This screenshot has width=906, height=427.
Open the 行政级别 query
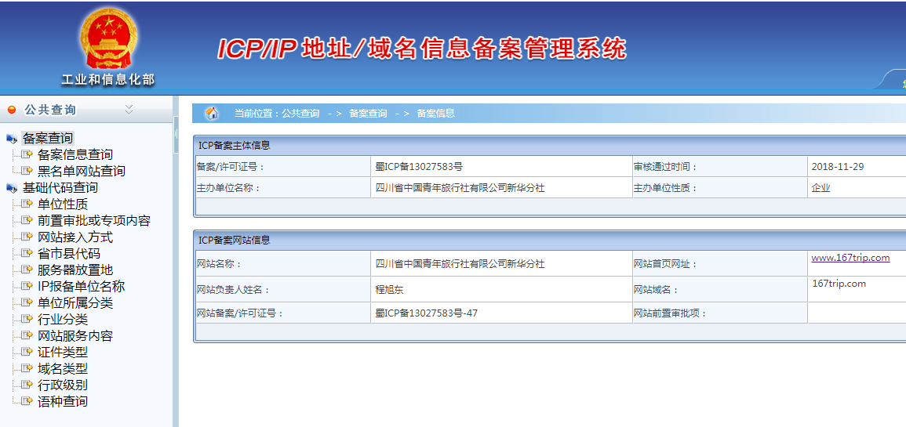(63, 385)
